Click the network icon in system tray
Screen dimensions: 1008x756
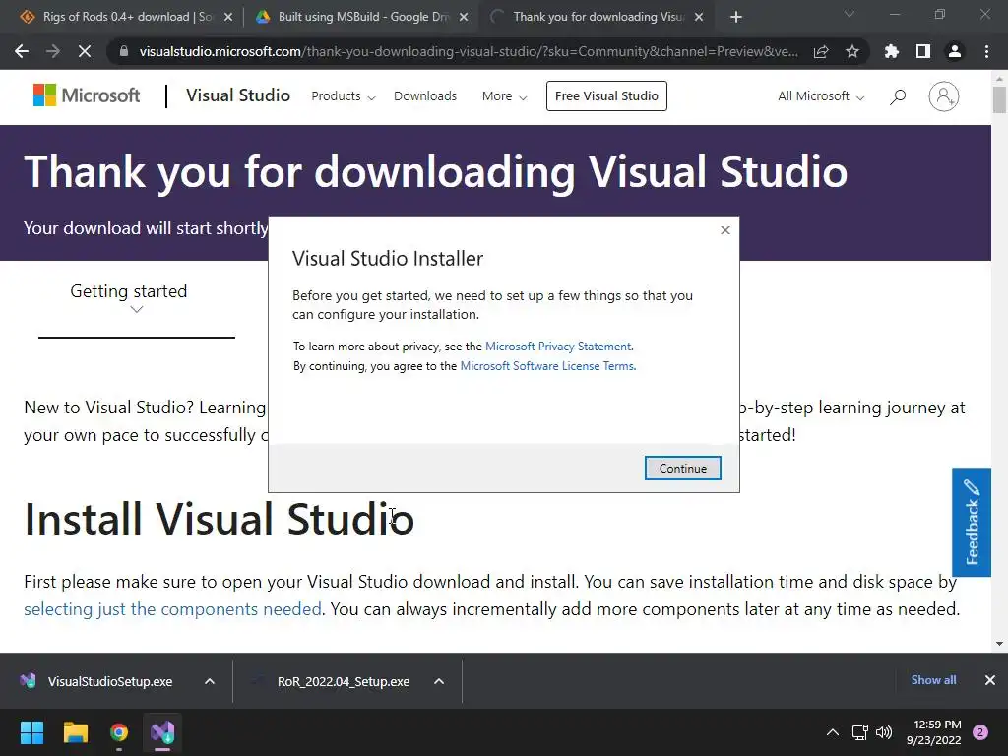point(859,732)
